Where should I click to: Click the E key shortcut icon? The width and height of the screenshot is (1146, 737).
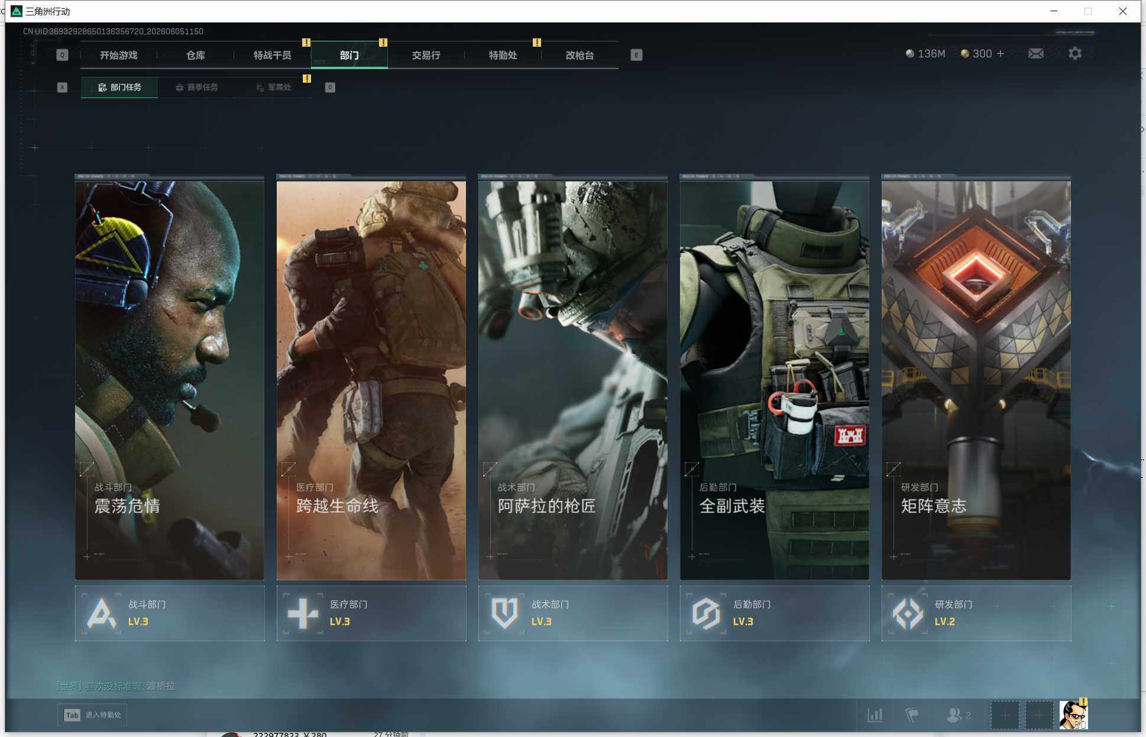tap(636, 55)
